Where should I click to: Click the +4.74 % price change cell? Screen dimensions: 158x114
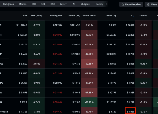pos(36,102)
